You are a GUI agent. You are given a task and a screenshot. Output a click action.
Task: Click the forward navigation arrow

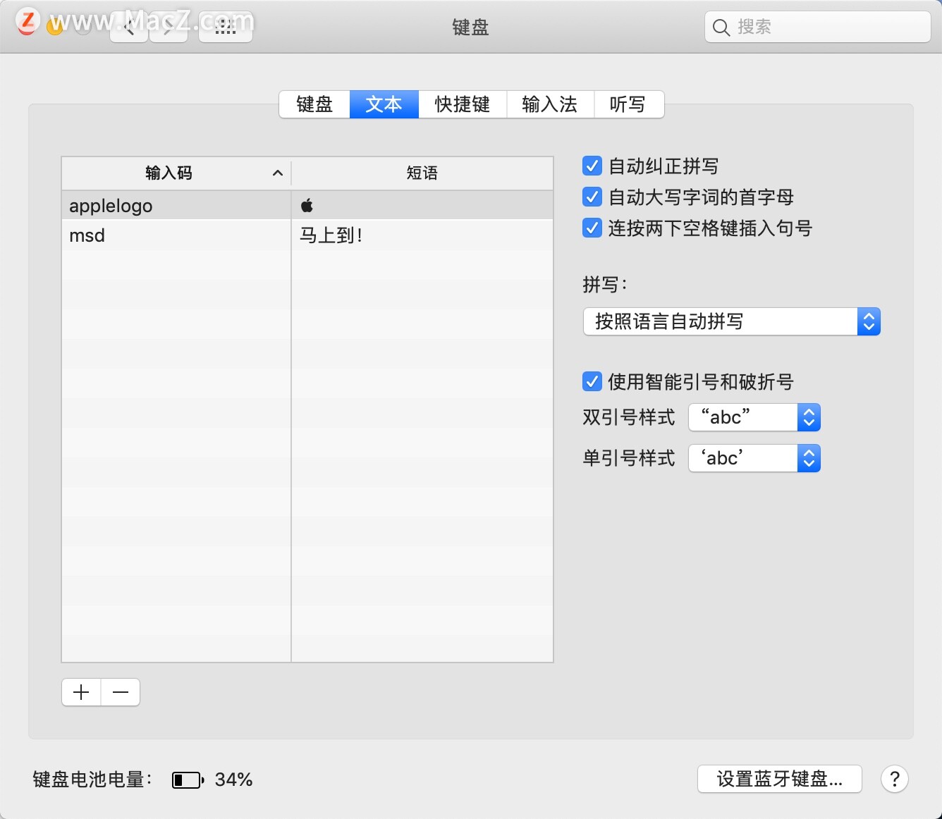click(169, 27)
